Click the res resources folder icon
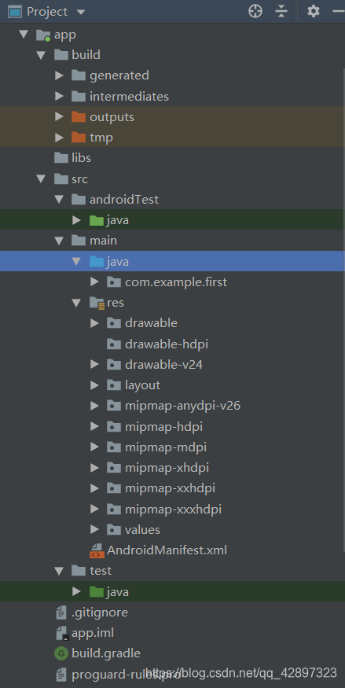The height and width of the screenshot is (688, 345). coord(97,303)
